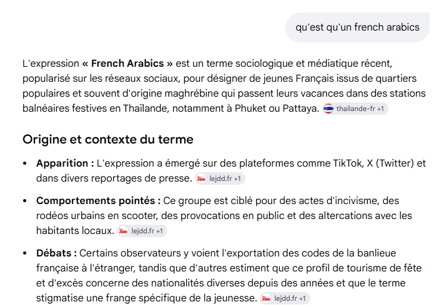Click the JDD logo icon after Comportements pointés bullet
444x307 pixels.
coord(123,231)
